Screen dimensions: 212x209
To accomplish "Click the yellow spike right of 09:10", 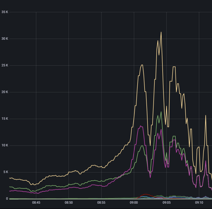I will click(206, 115).
